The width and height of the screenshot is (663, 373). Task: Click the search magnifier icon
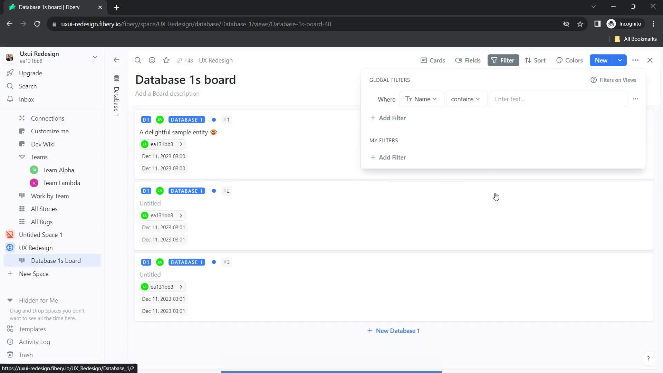coord(138,60)
